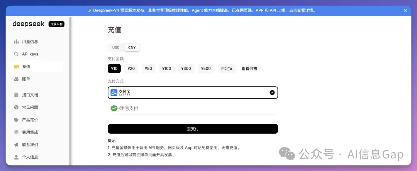Click the API keys icon in the sidebar
Image resolution: width=417 pixels, height=171 pixels.
16,54
